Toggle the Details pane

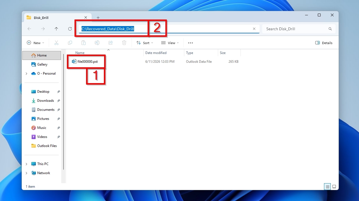(324, 43)
